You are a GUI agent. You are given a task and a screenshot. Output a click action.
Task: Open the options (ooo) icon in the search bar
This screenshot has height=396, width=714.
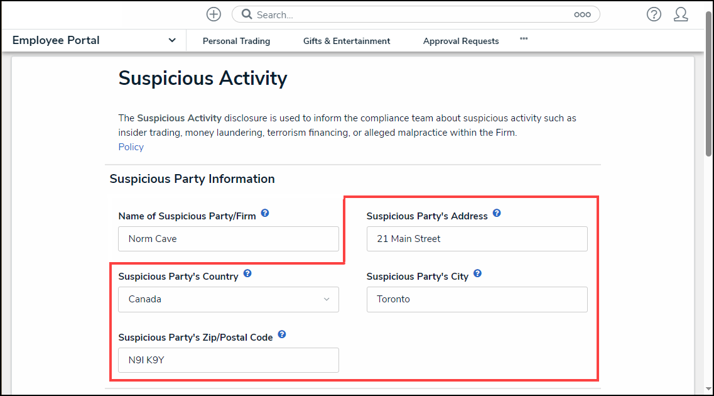(582, 14)
